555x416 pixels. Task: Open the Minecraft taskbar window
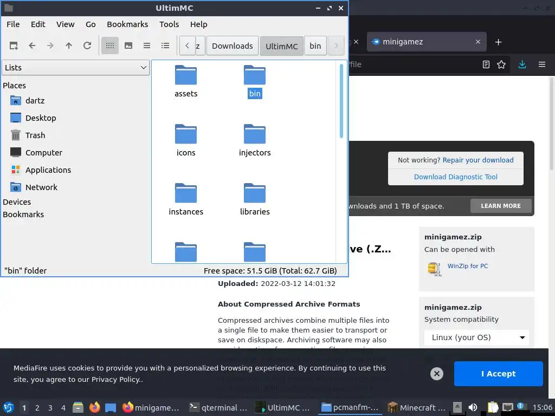pos(416,407)
